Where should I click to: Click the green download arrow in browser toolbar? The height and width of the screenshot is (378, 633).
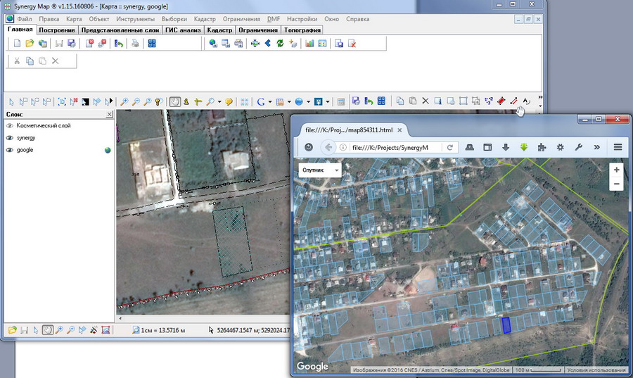click(524, 147)
